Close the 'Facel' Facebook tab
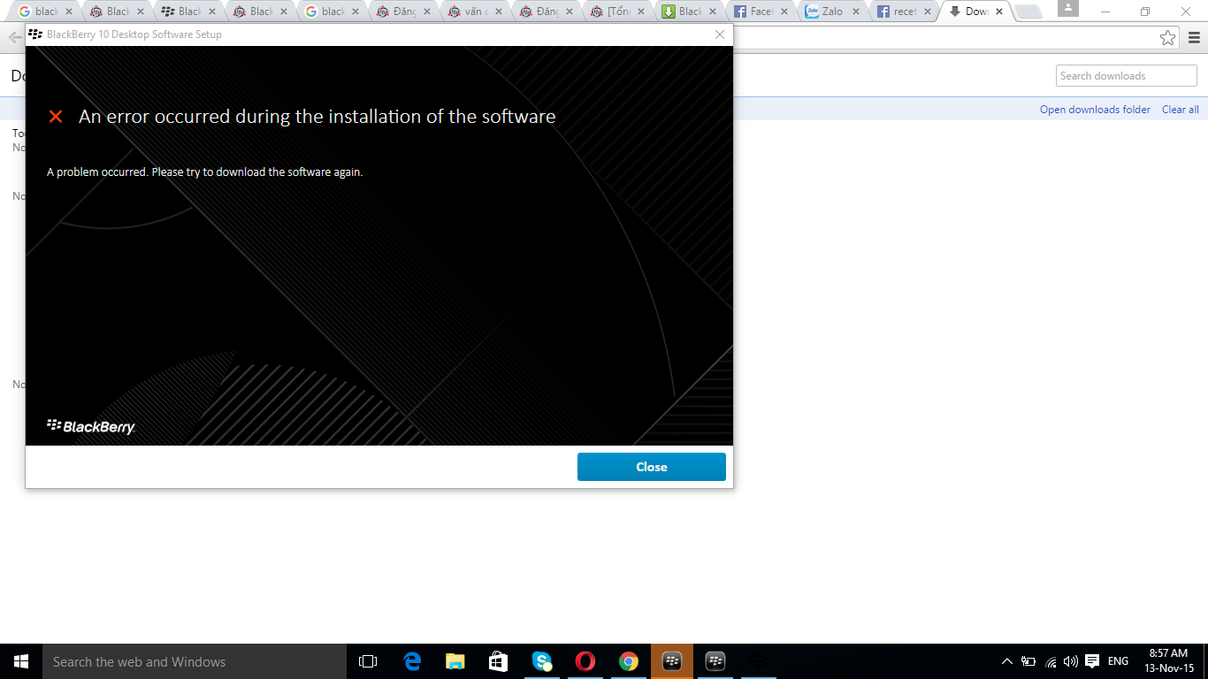The image size is (1208, 679). coord(784,11)
